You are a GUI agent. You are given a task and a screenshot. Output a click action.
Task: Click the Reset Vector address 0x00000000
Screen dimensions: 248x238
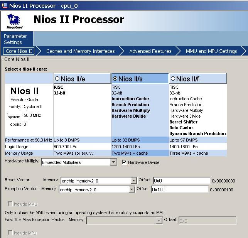coord(223,181)
